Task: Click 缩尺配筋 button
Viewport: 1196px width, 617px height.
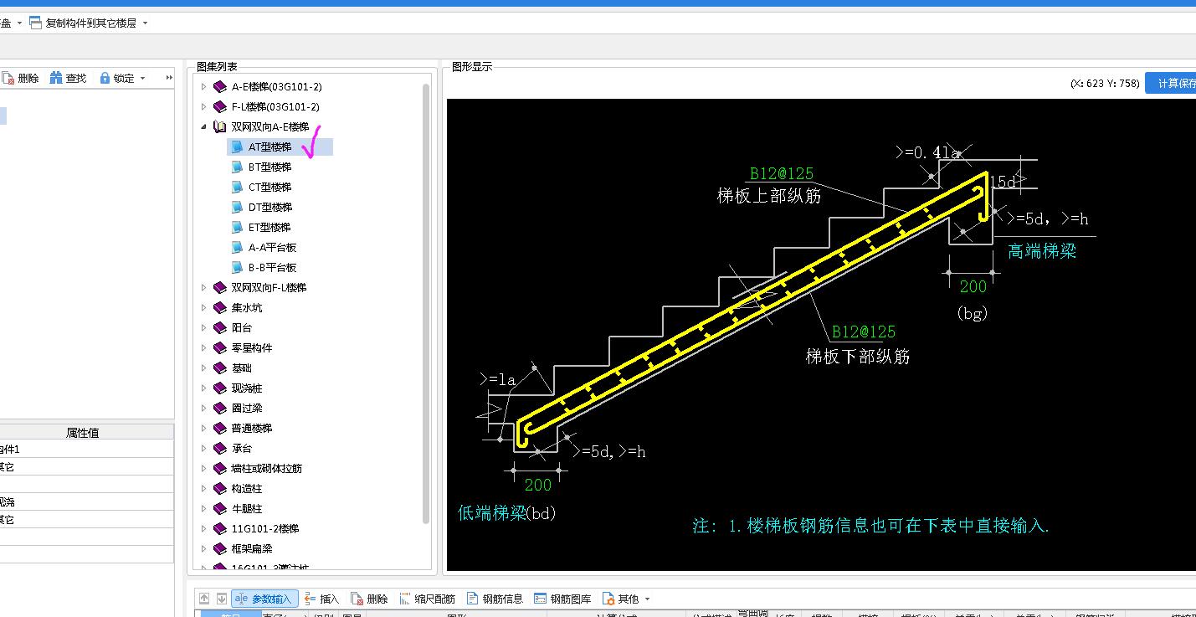Action: tap(427, 599)
